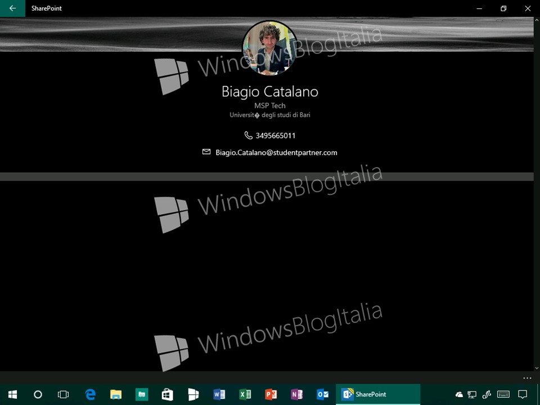540x405 pixels.
Task: Go back using the SharePoint back arrow
Action: [12, 8]
